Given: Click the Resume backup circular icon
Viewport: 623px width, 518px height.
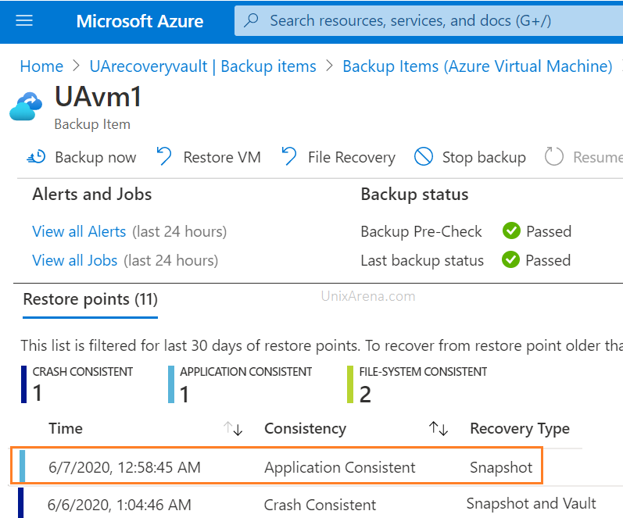Looking at the screenshot, I should tap(553, 156).
